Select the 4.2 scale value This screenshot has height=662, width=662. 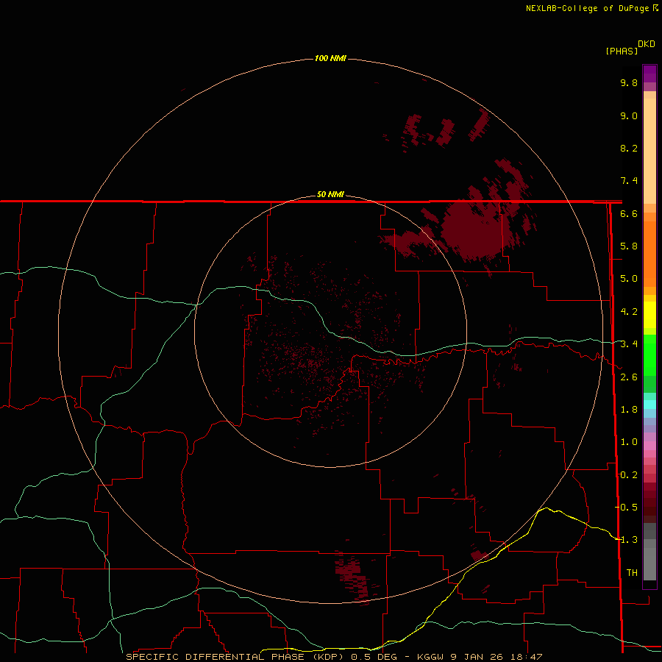coord(629,312)
